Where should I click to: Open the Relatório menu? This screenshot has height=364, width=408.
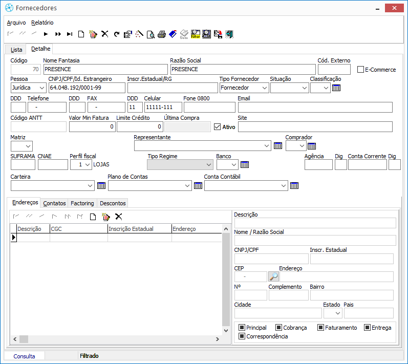(42, 23)
